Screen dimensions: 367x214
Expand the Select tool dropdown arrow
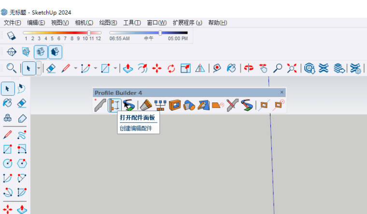tap(38, 69)
